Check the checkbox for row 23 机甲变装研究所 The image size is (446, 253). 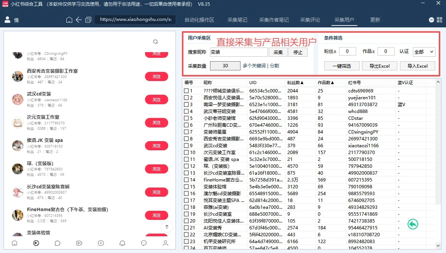coord(186,241)
